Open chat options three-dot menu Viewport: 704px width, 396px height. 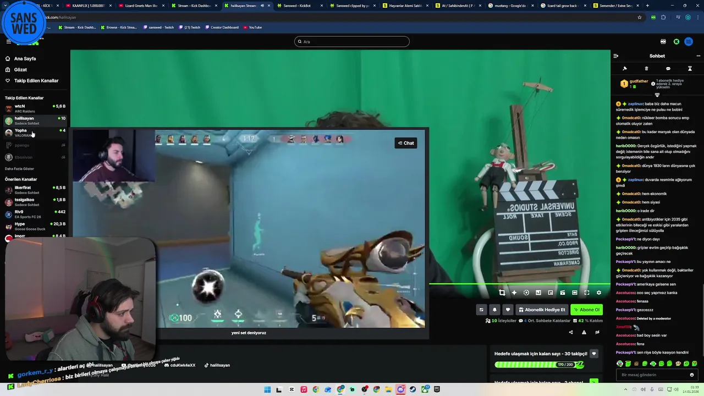698,56
